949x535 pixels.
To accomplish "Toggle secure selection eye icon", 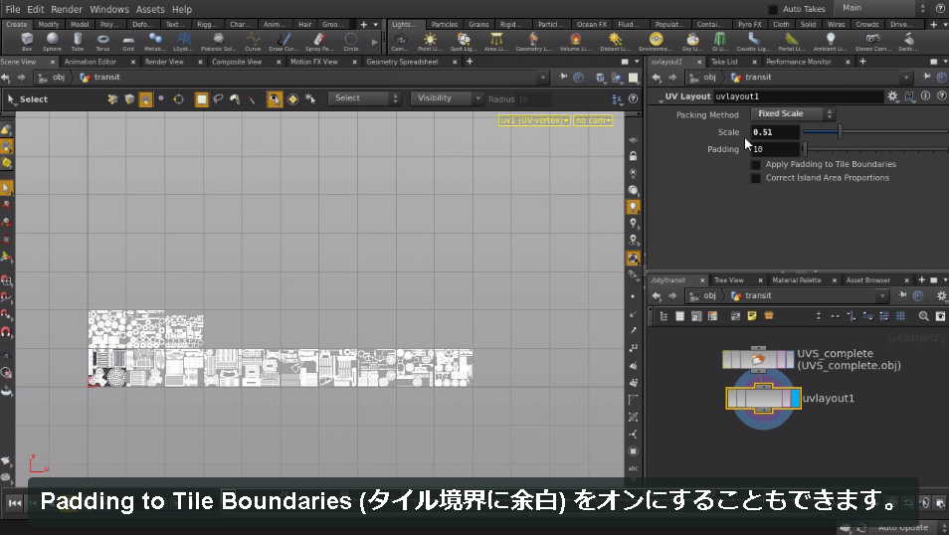I will tap(275, 99).
